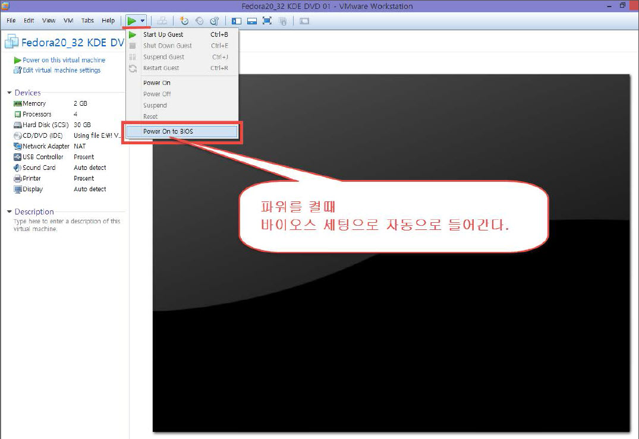
Task: Restore down the VMware Workstation window
Action: click(x=622, y=6)
